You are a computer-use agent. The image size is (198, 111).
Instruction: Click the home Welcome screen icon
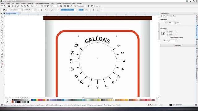(x=4, y=13)
